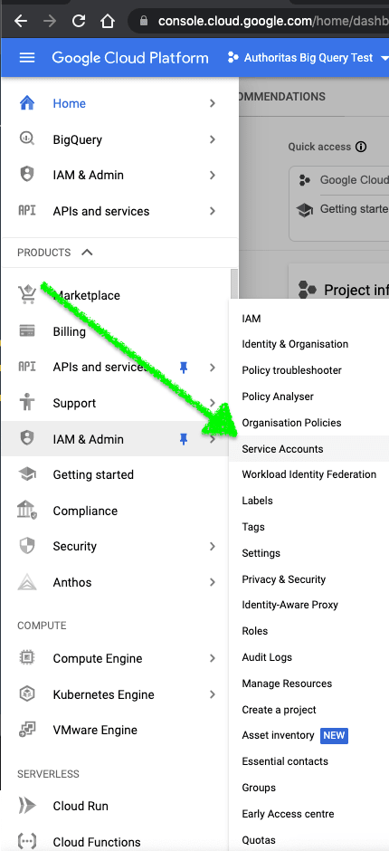The width and height of the screenshot is (389, 851).
Task: Expand Kubernetes Engine submenu chevron
Action: [x=213, y=694]
